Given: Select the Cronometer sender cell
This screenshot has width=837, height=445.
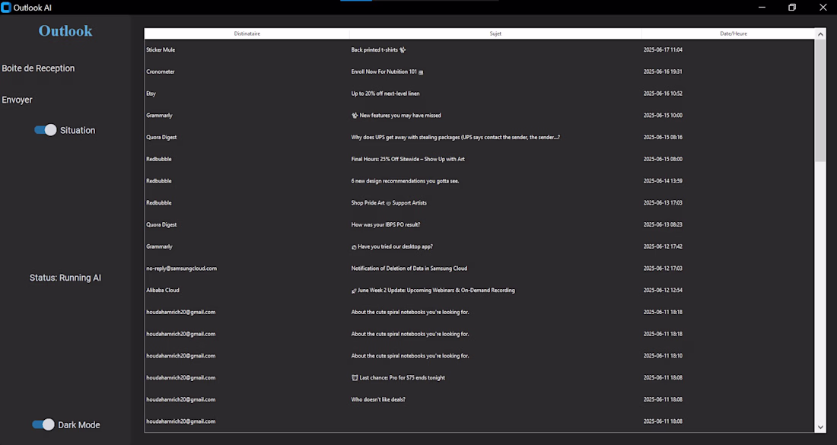Looking at the screenshot, I should click(161, 72).
